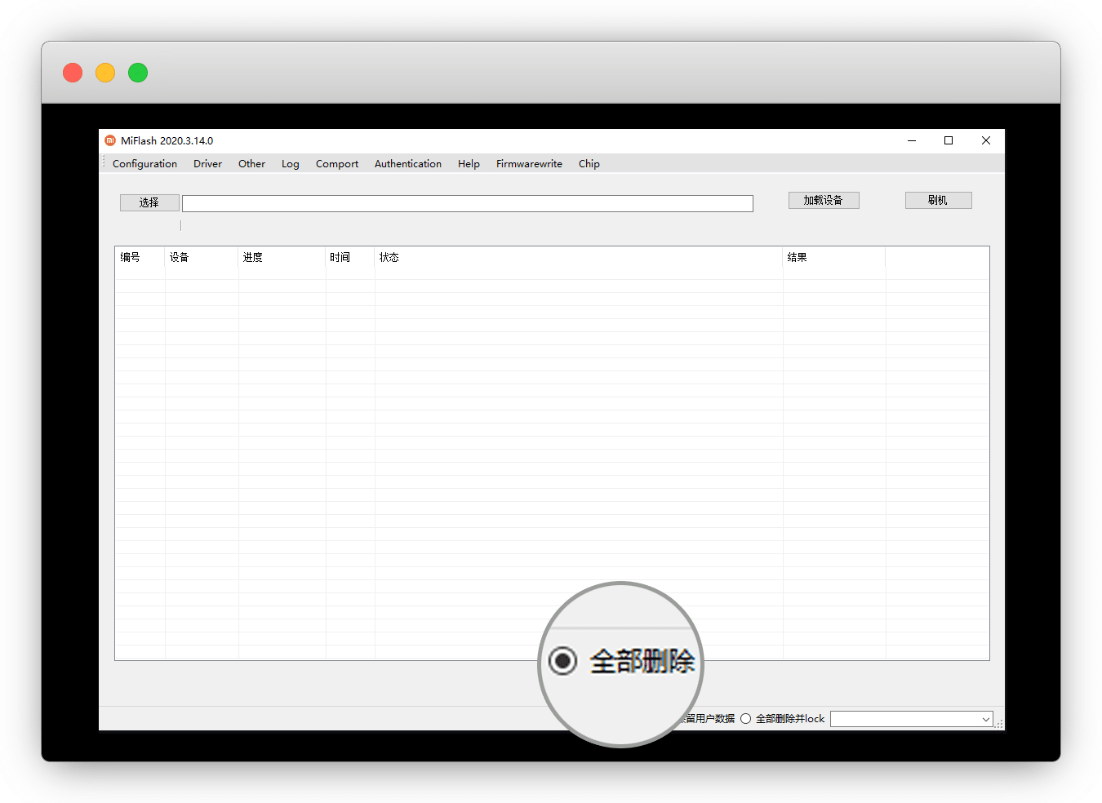Minimize the MiFlash window
Screen dimensions: 1102x803
tap(912, 140)
